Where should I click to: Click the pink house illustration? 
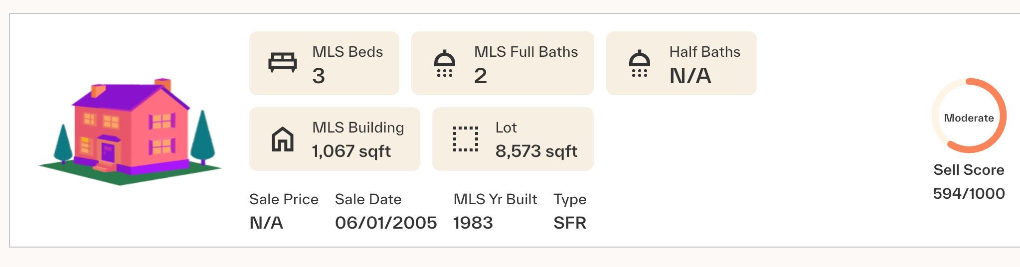[130, 132]
